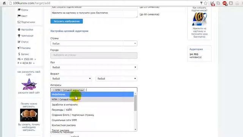Viewport: 243px width, 137px height.
Task: Click Загрузить изображение button
Action: pyautogui.click(x=67, y=21)
